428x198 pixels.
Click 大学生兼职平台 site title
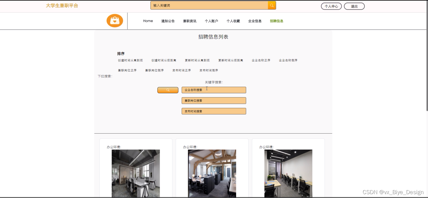coord(62,6)
